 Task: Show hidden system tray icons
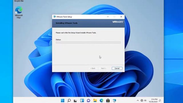pyautogui.click(x=138, y=100)
